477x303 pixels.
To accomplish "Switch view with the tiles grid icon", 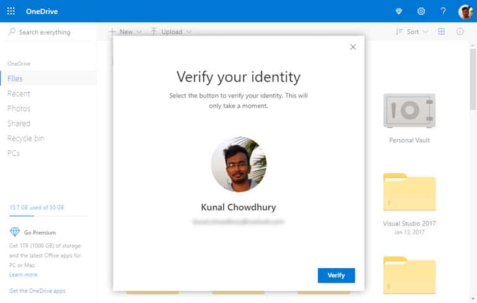I will (x=441, y=32).
